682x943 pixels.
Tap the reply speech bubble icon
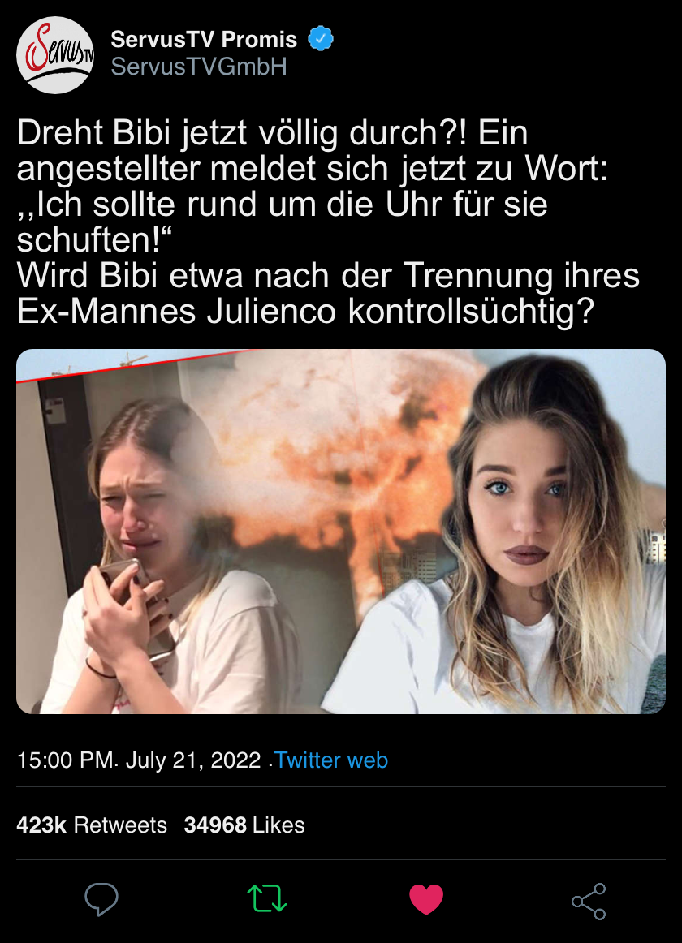[101, 900]
